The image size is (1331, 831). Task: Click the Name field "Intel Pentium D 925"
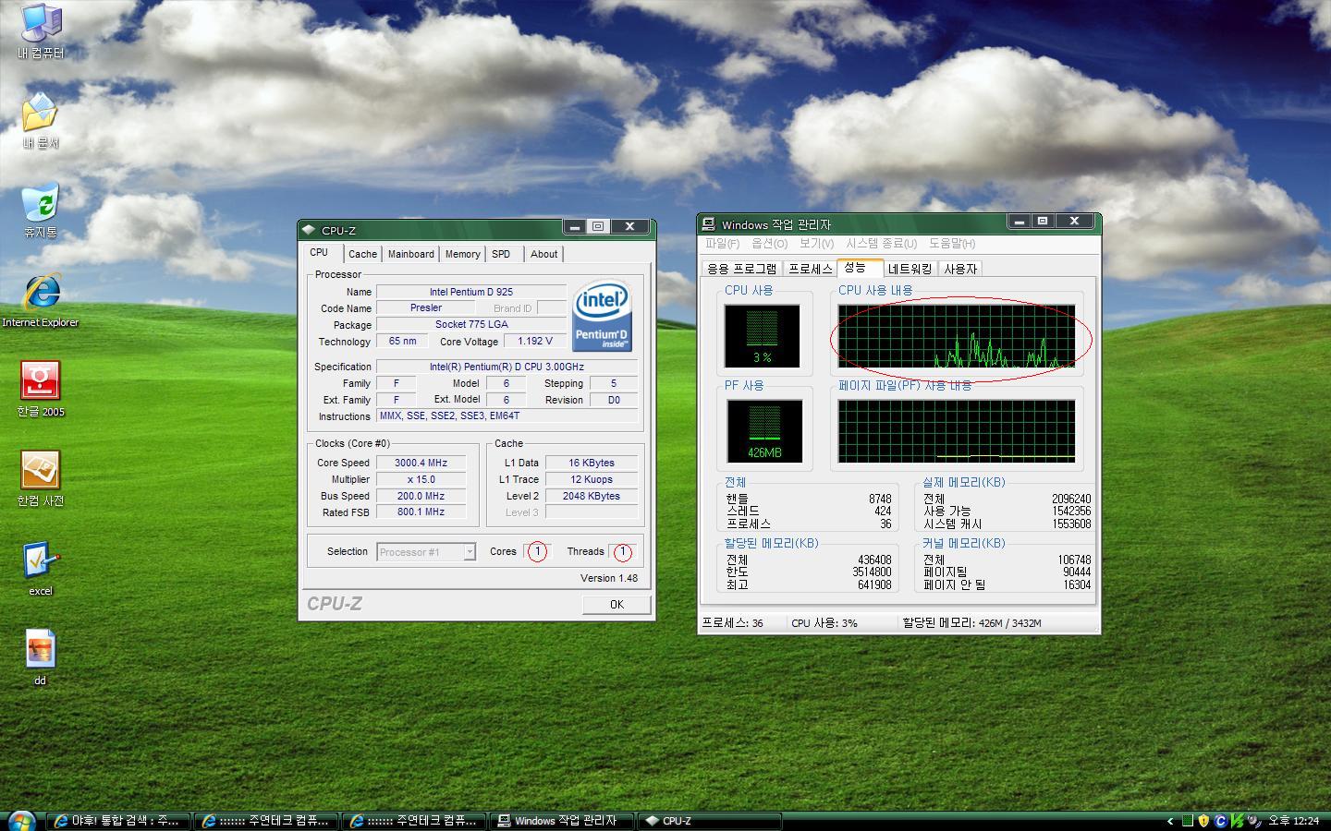471,292
